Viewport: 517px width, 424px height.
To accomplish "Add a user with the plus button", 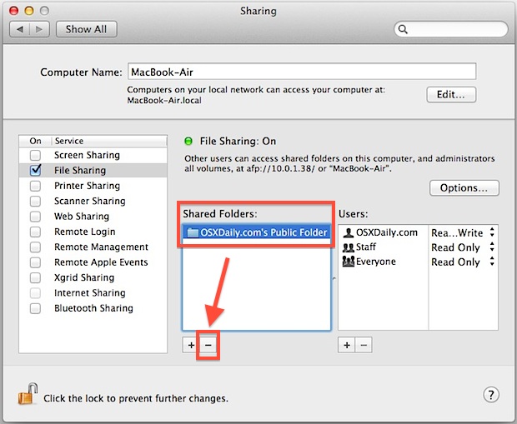I will pyautogui.click(x=347, y=345).
